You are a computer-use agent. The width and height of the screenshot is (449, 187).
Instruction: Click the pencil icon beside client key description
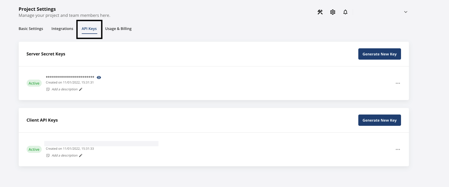(80, 155)
